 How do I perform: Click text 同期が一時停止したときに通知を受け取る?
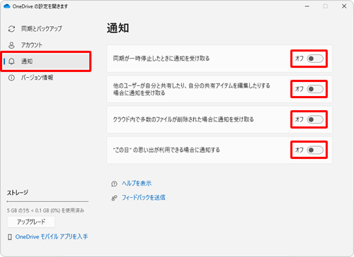[x=161, y=59]
